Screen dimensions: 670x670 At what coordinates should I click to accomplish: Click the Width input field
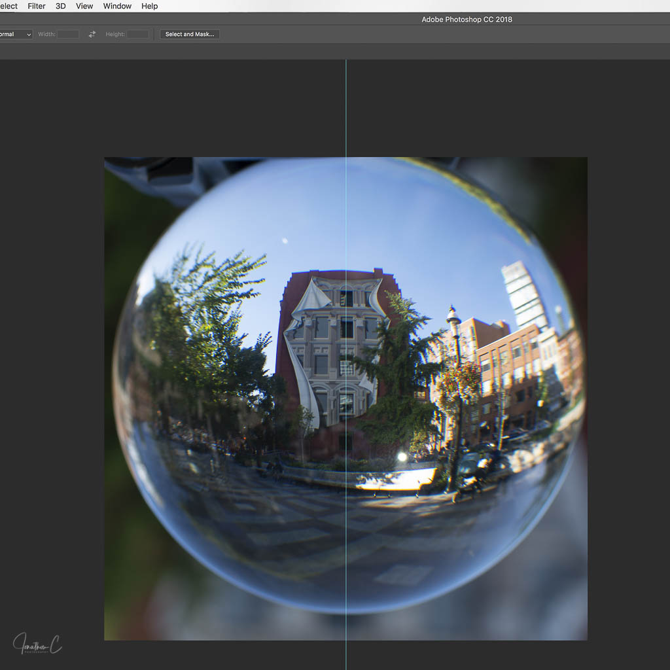point(68,34)
